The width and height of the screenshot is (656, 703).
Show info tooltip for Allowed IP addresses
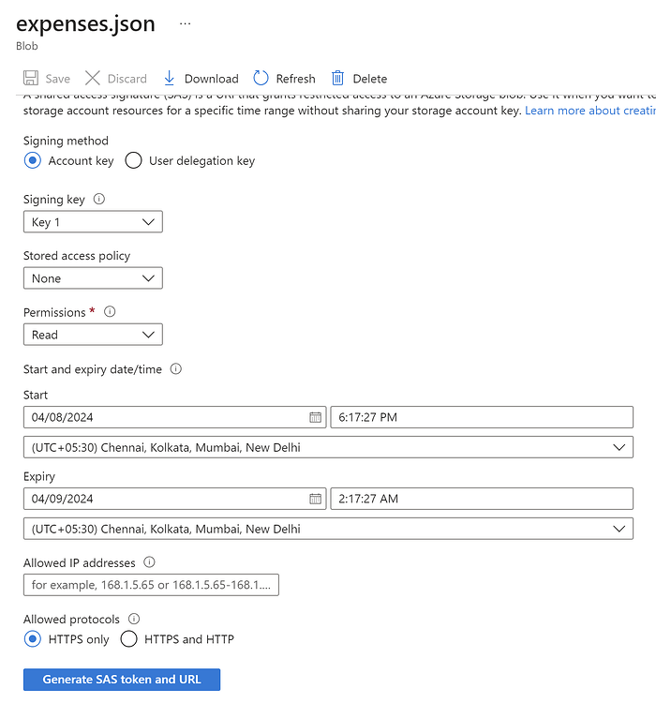tap(149, 562)
